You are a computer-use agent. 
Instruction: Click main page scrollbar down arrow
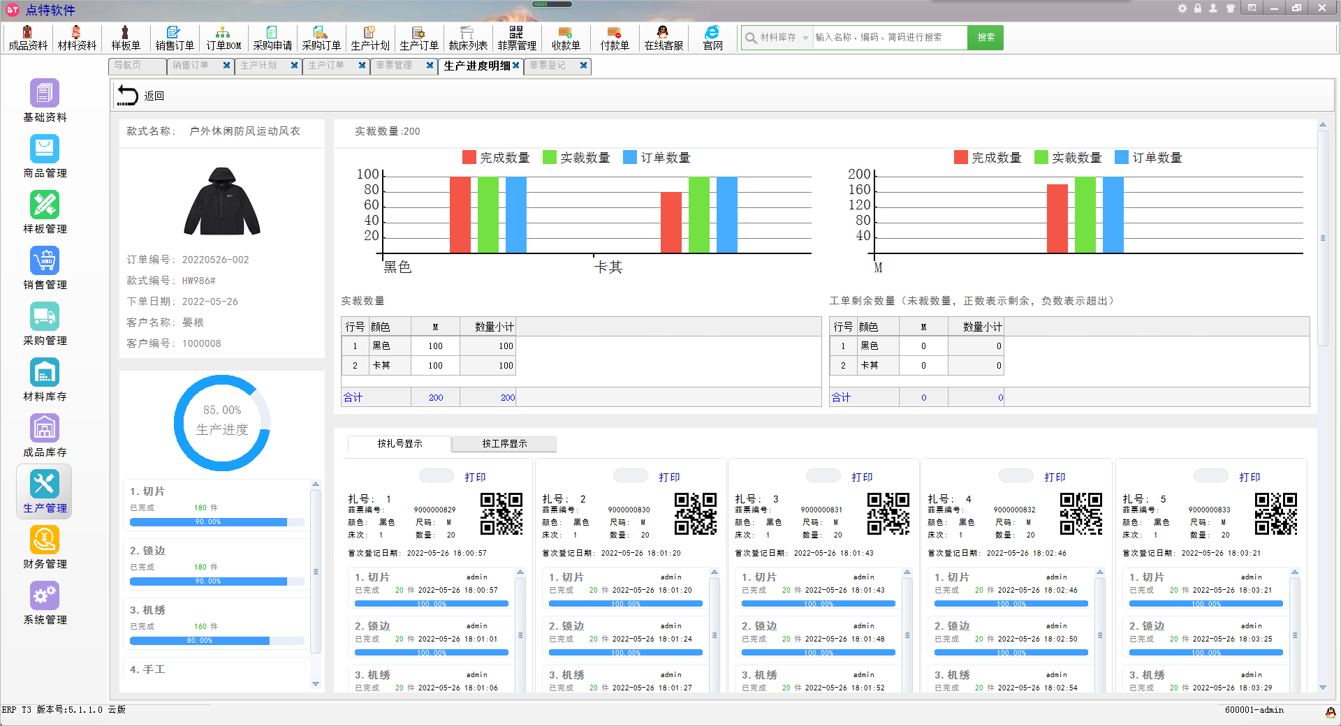tap(1322, 688)
